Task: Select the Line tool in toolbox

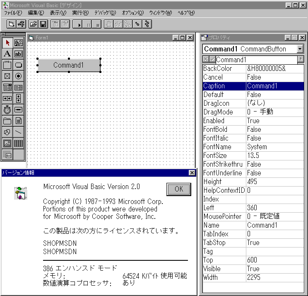Action: click(19, 132)
